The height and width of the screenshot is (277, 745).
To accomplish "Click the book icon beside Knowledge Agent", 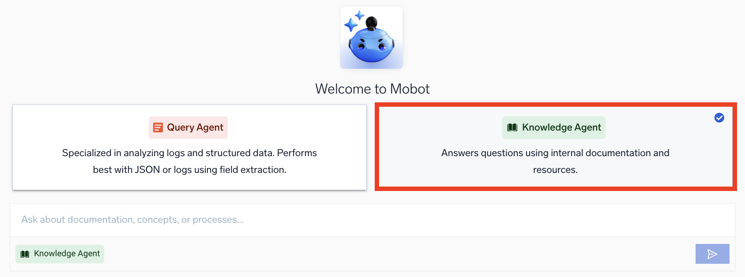I will pyautogui.click(x=512, y=127).
